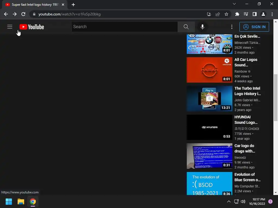Screen dimensions: 278x208
Task: Visit channel tiwoodz
Action: click(240, 157)
